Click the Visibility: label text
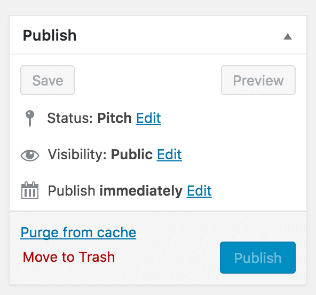 tap(77, 154)
